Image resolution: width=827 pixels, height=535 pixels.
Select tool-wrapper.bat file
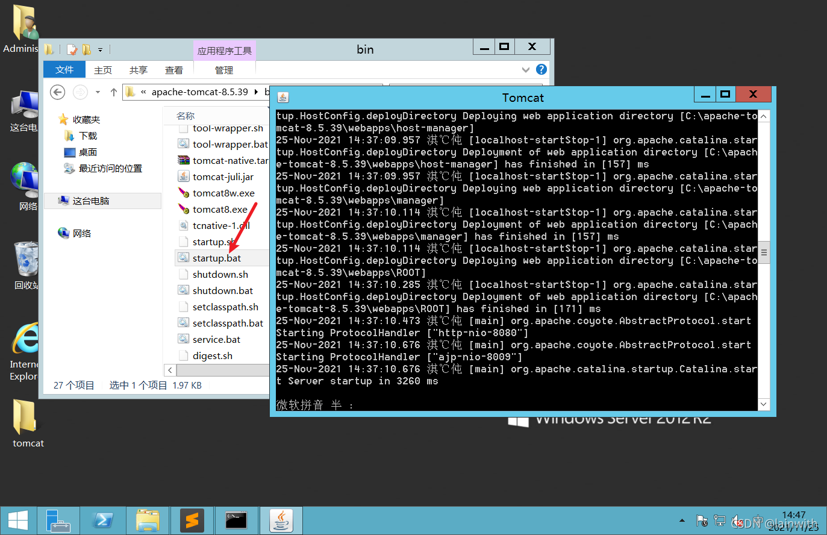click(x=230, y=144)
